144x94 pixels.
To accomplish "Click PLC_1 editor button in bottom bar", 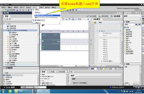I will (x=40, y=87).
